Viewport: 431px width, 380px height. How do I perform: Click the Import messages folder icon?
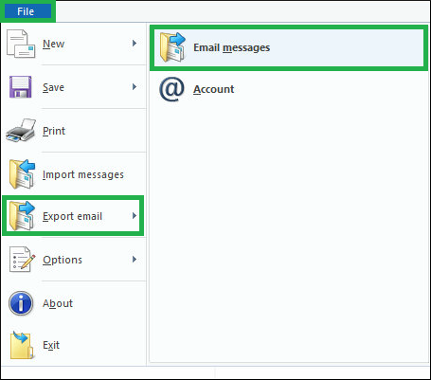coord(22,174)
